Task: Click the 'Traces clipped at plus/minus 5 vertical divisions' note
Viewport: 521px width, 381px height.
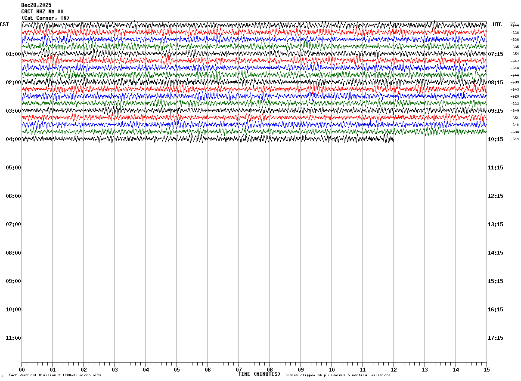Action: [338, 375]
